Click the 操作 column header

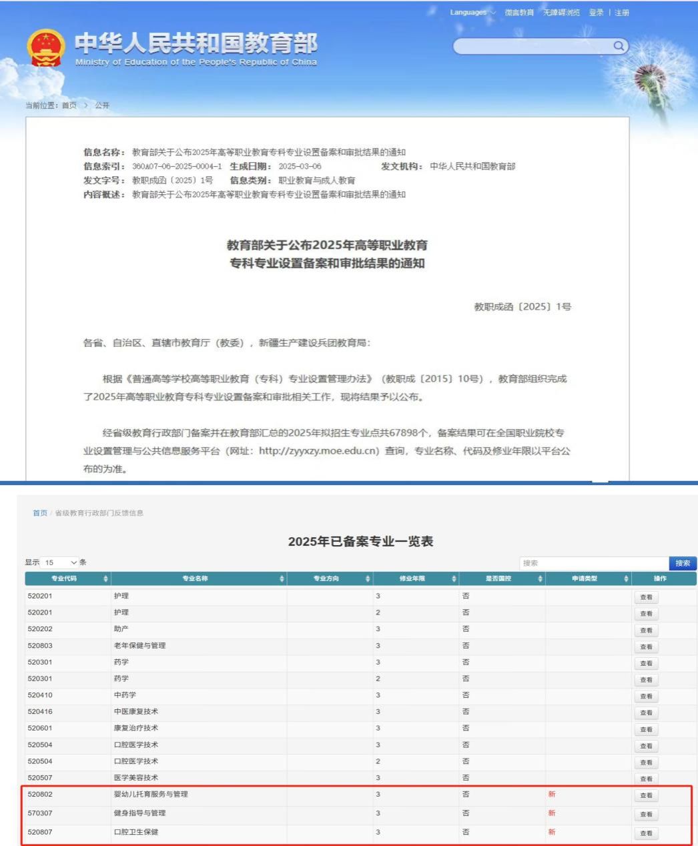point(664,578)
